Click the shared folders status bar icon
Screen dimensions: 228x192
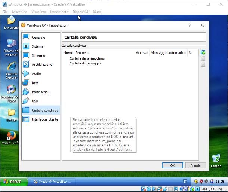pyautogui.click(x=170, y=189)
